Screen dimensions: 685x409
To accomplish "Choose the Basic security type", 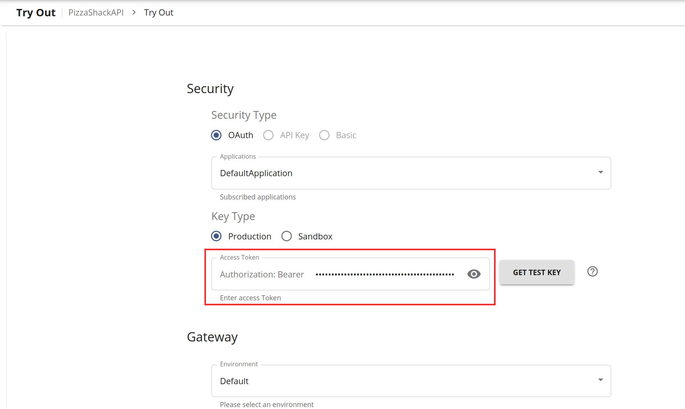I will tap(324, 135).
